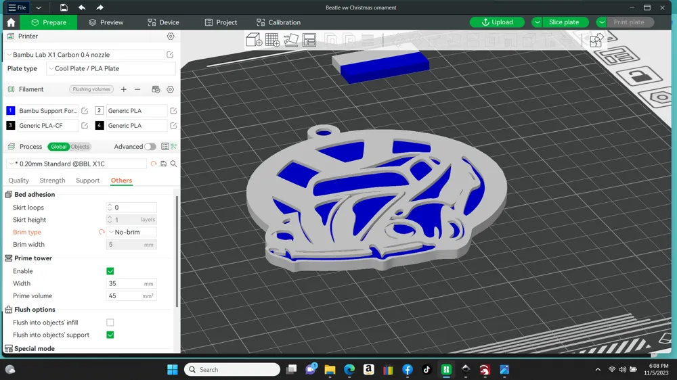Reset the process preset changes

(154, 164)
